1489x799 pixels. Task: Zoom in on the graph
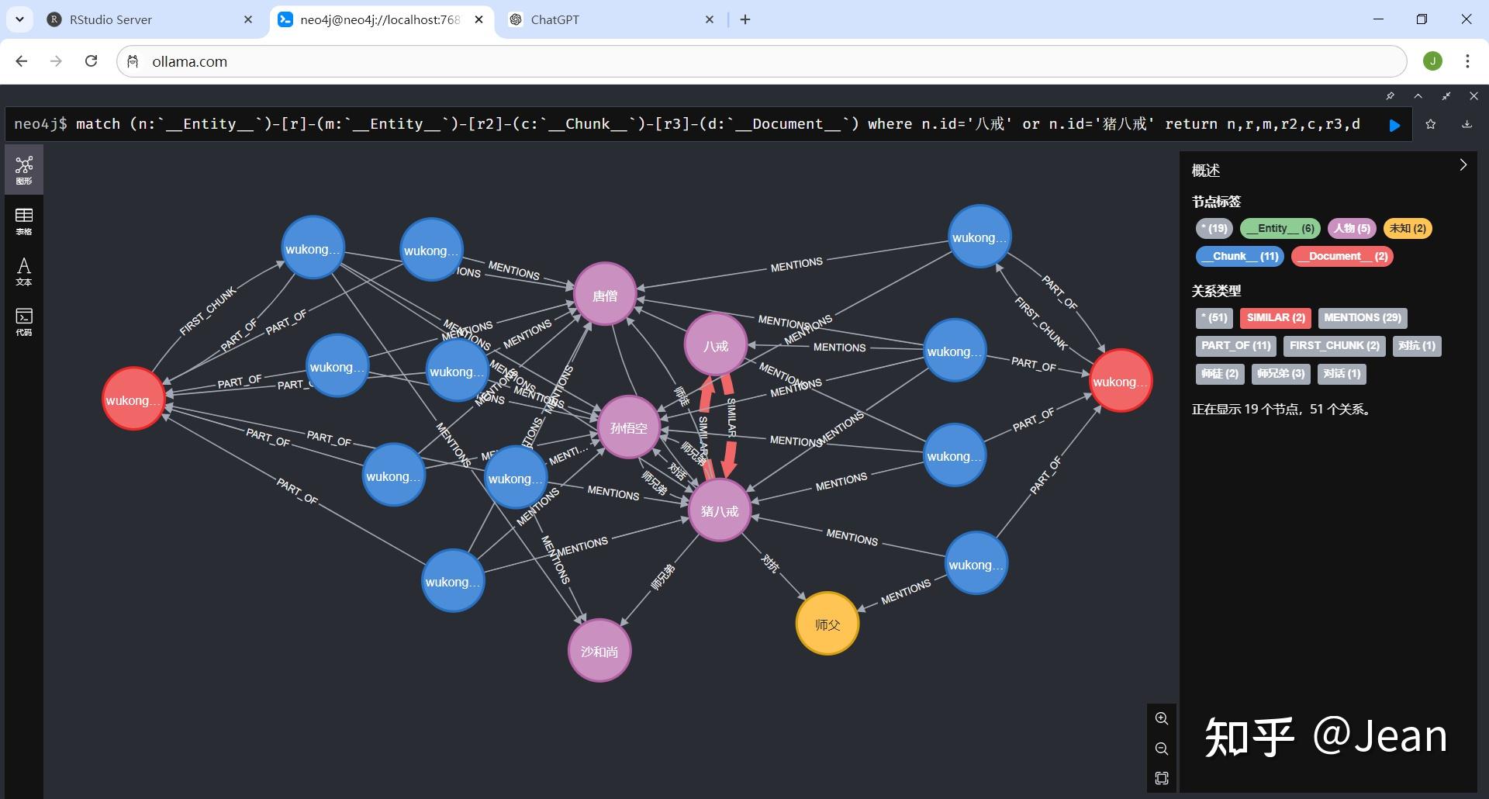1161,718
